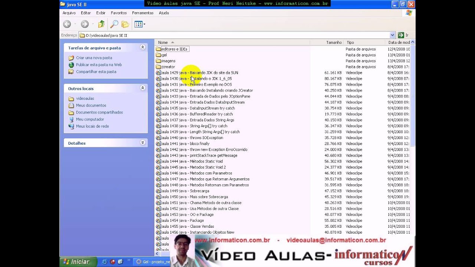The image size is (475, 267).
Task: Open the Views mode button
Action: pyautogui.click(x=138, y=24)
